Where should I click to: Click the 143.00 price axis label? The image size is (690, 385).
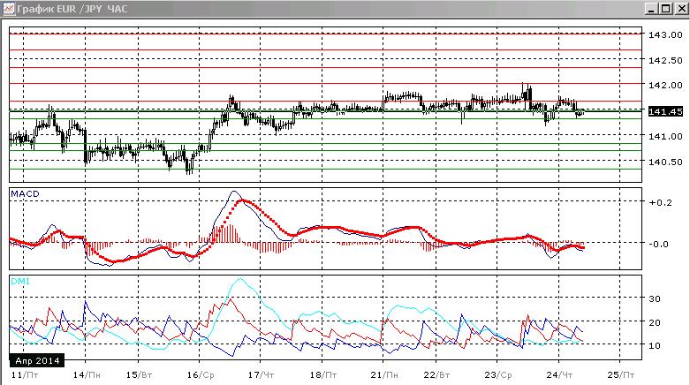[x=665, y=34]
